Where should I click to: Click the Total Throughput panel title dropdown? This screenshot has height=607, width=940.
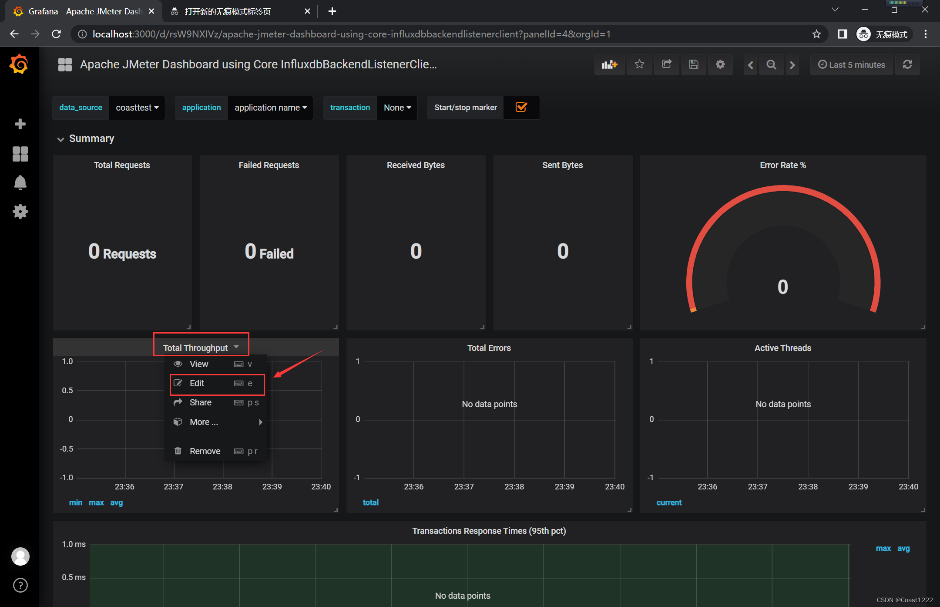click(x=201, y=347)
